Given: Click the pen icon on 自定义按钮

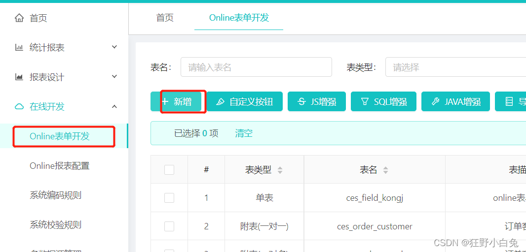Looking at the screenshot, I should click(221, 102).
